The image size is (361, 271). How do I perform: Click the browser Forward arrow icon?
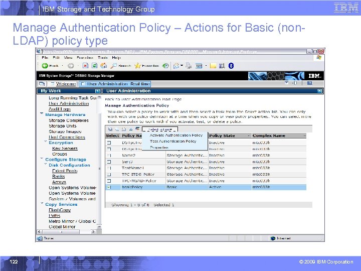(71, 66)
